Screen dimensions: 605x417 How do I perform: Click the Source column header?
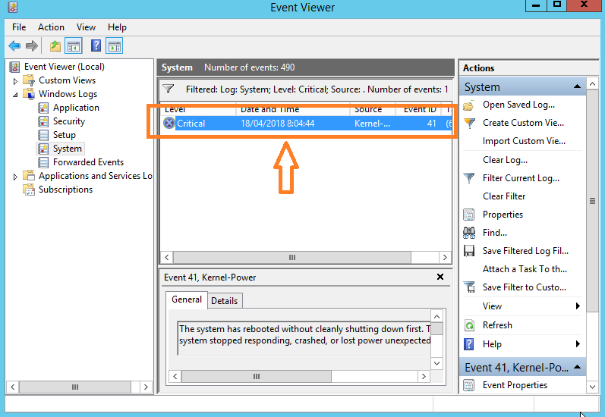pos(373,109)
